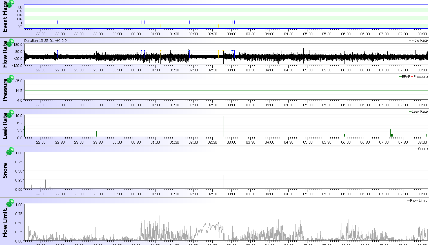Click the 0.75 axis value on Snore graph
429x245 pixels.
pyautogui.click(x=19, y=162)
